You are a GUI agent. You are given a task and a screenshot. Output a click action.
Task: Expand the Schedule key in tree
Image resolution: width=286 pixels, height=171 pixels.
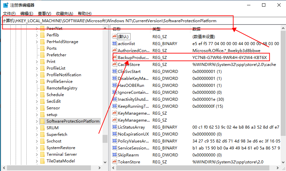point(37,95)
